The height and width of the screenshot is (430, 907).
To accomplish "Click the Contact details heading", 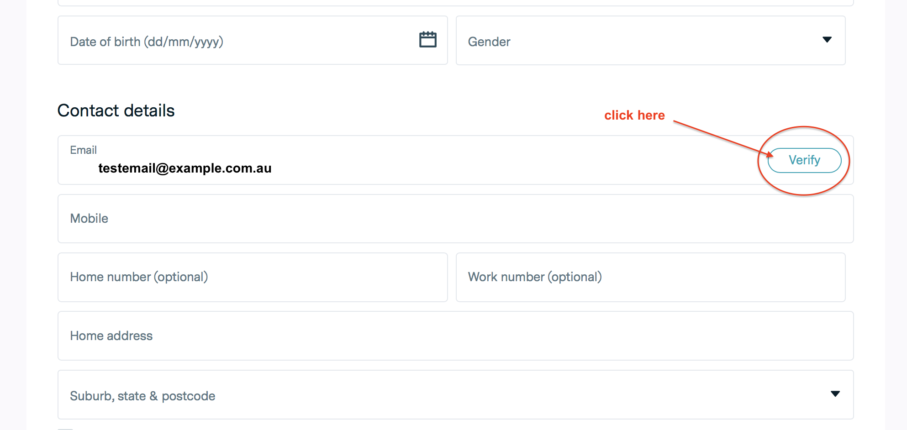I will (x=116, y=110).
